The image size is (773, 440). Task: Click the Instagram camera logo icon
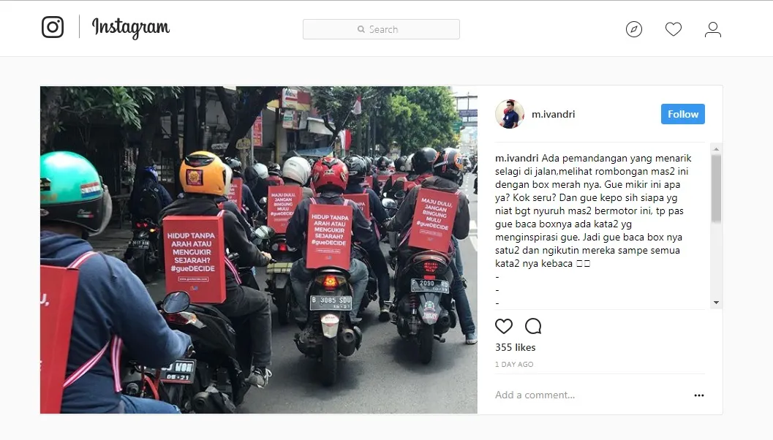[53, 26]
